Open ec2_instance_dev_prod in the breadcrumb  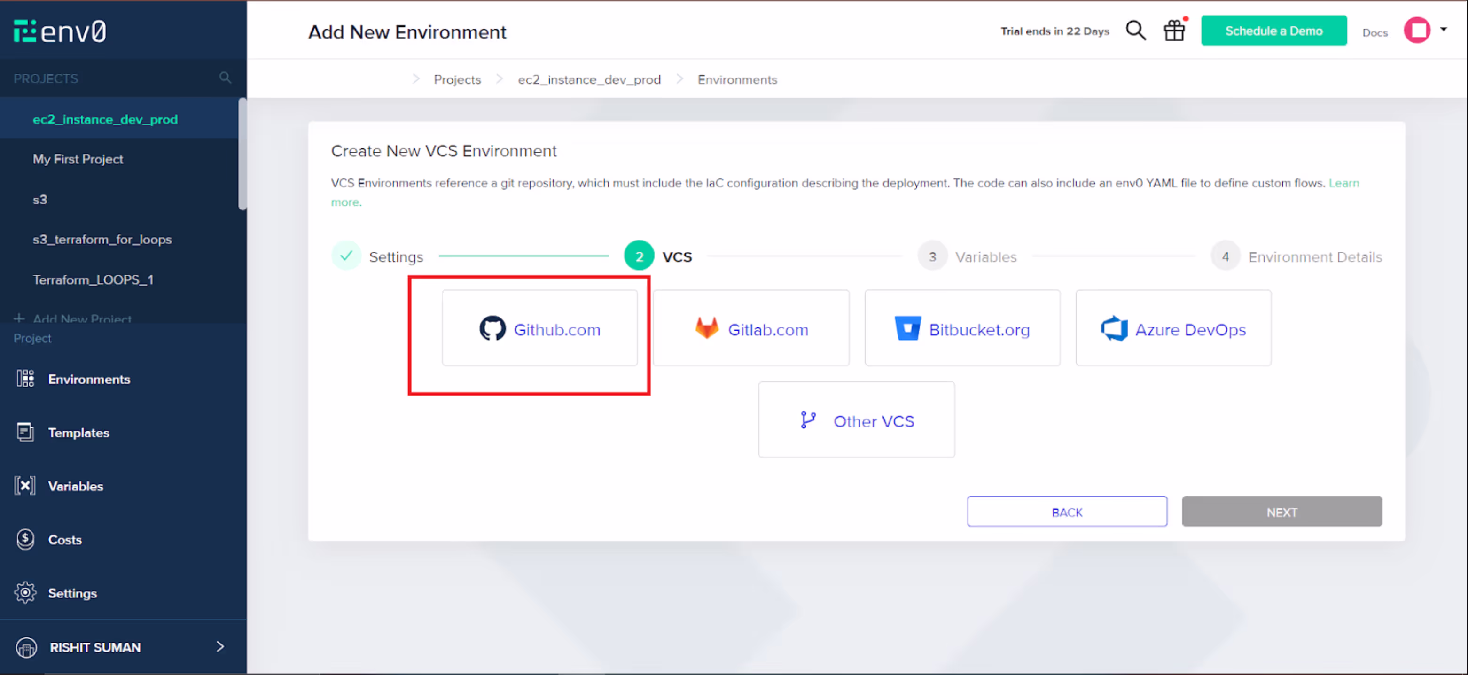(589, 79)
